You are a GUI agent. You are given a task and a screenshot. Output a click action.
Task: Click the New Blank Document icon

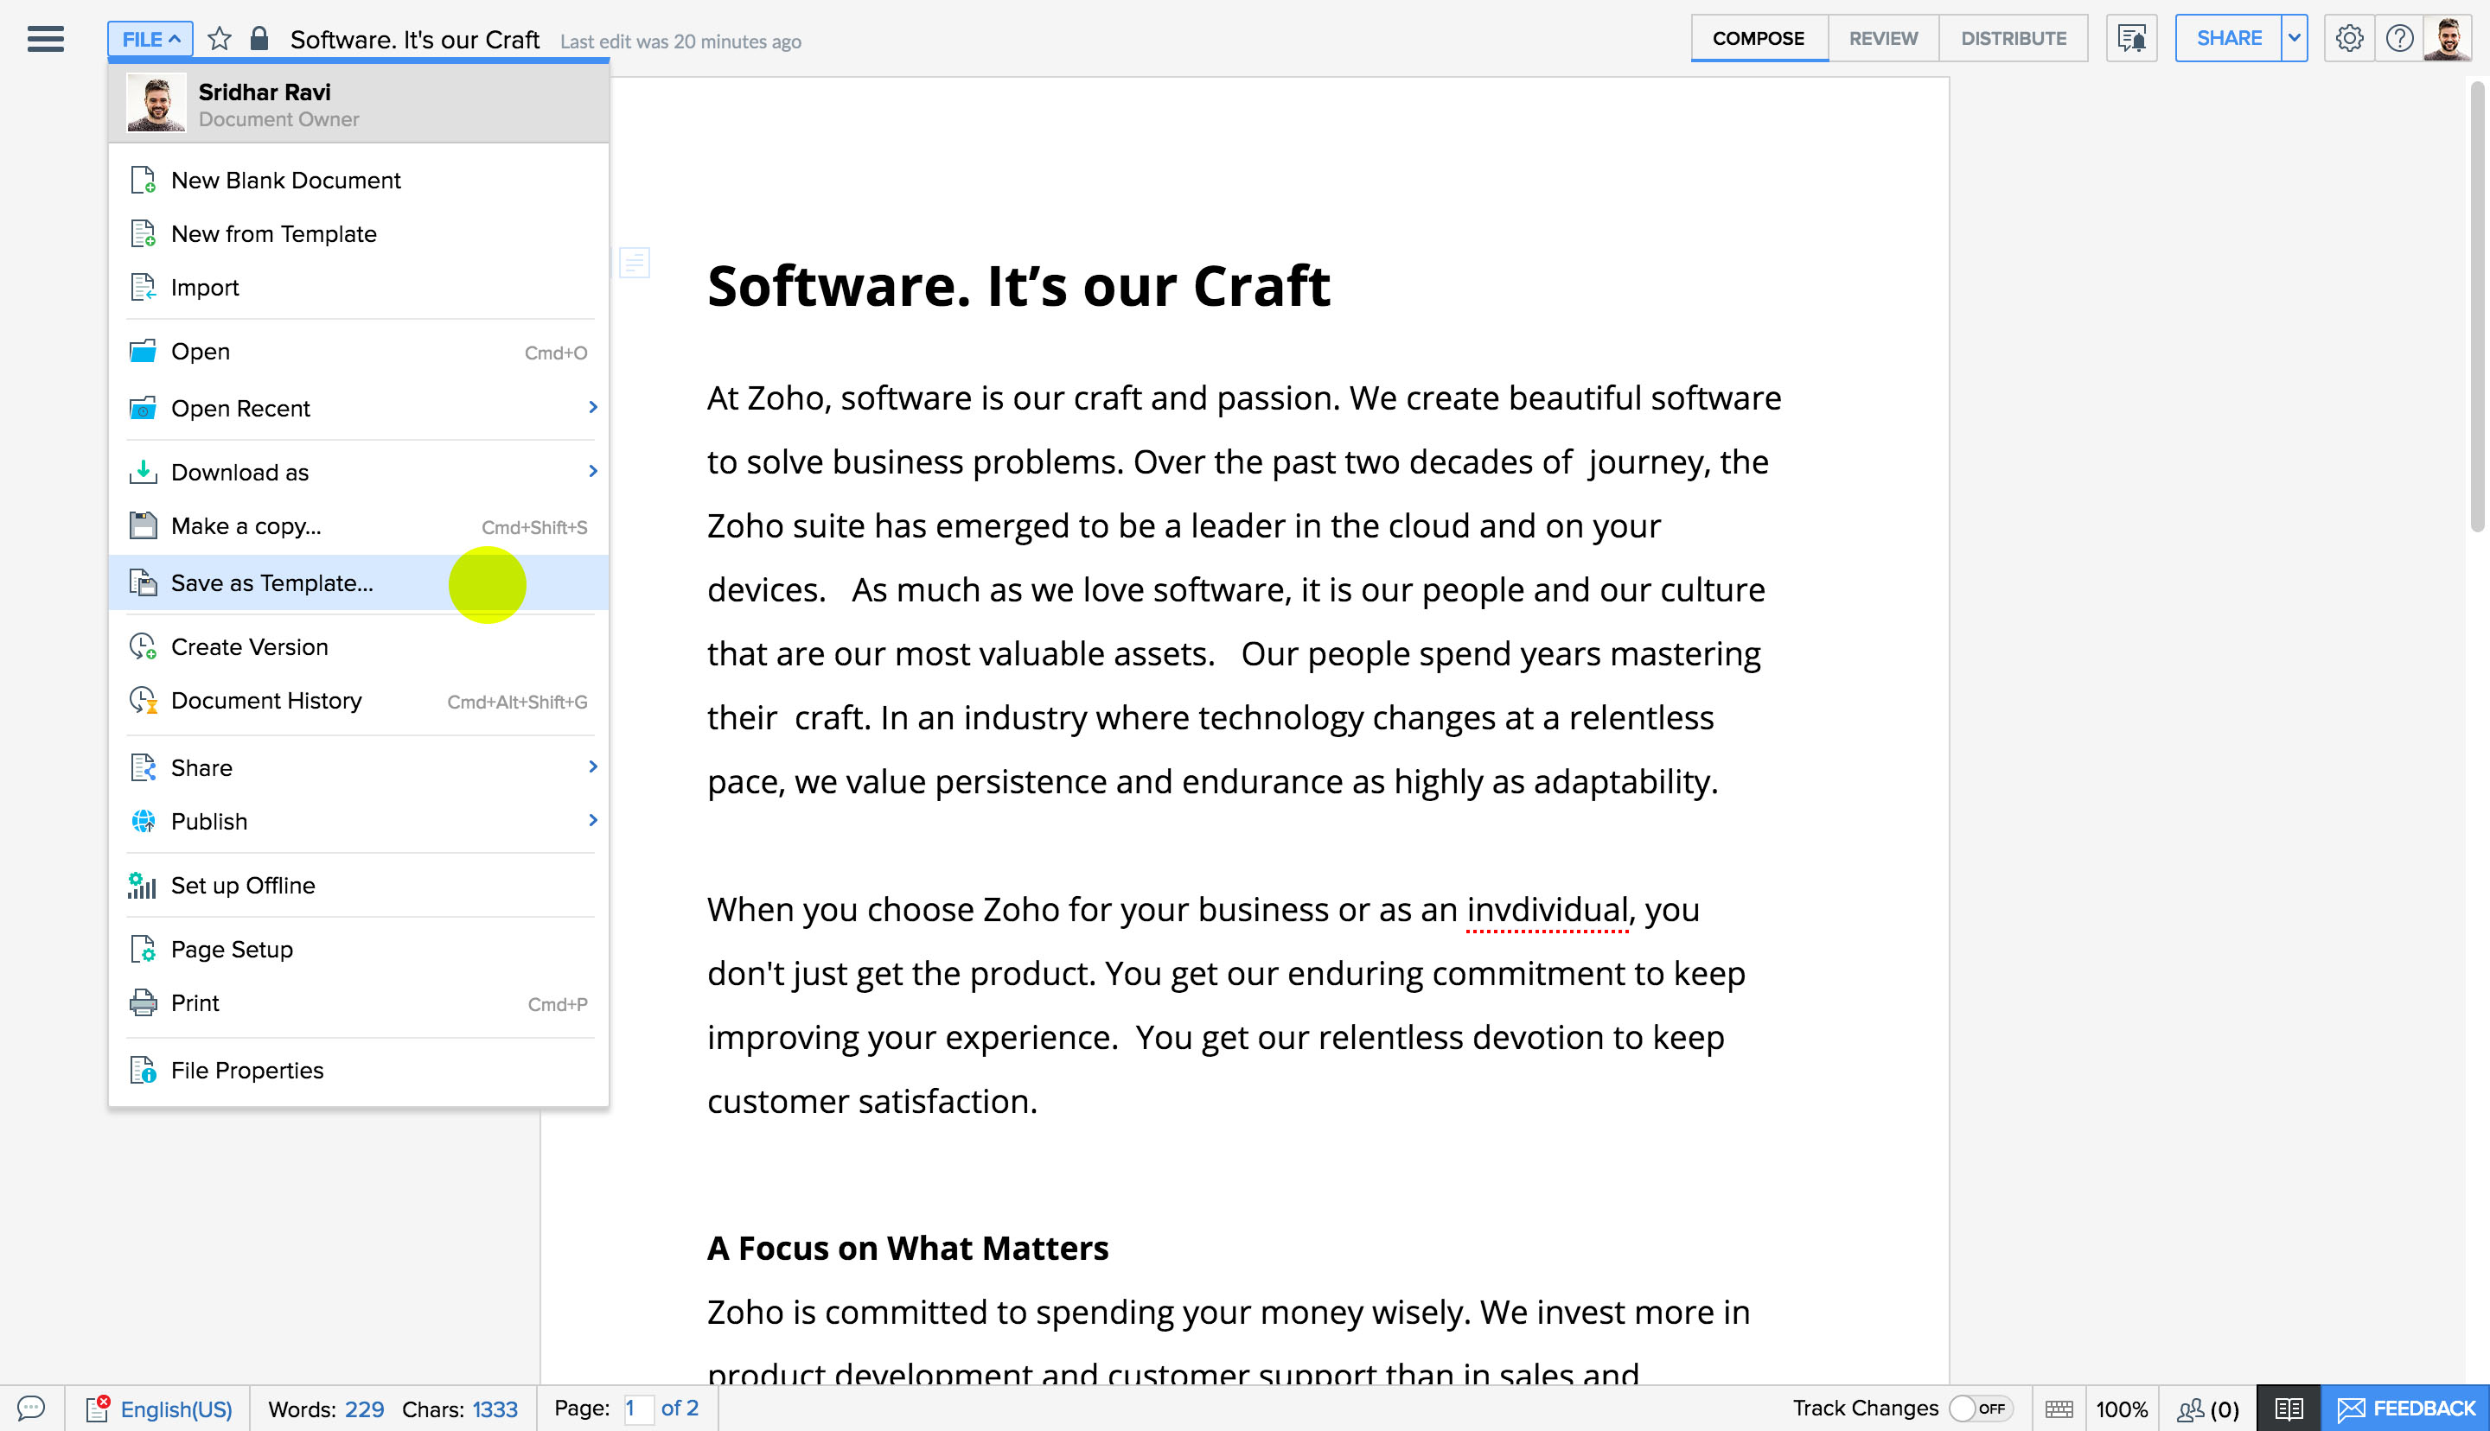144,180
